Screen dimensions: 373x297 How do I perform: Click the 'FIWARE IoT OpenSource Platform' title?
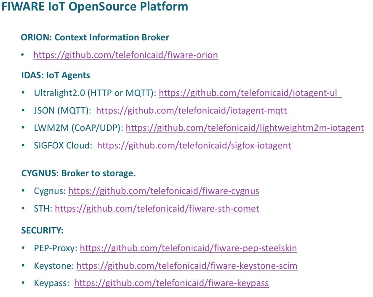coord(95,6)
